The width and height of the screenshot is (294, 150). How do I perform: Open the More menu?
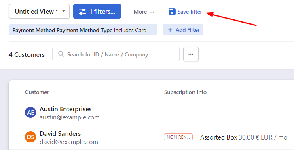point(144,12)
